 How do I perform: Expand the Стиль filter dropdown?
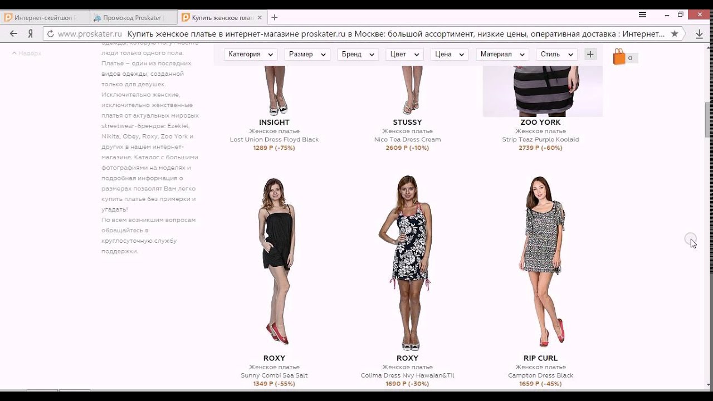click(556, 54)
